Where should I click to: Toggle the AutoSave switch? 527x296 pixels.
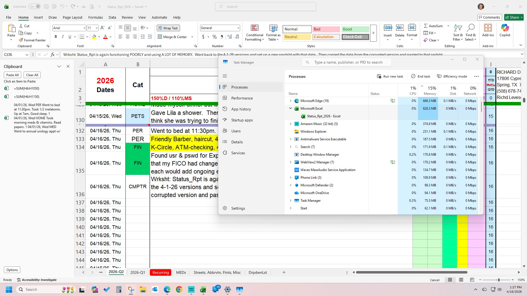[35, 7]
